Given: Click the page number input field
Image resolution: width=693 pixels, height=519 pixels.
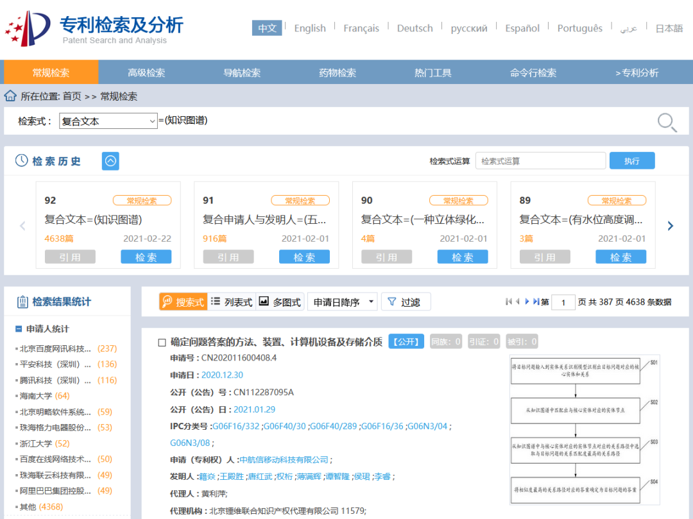Looking at the screenshot, I should point(563,302).
